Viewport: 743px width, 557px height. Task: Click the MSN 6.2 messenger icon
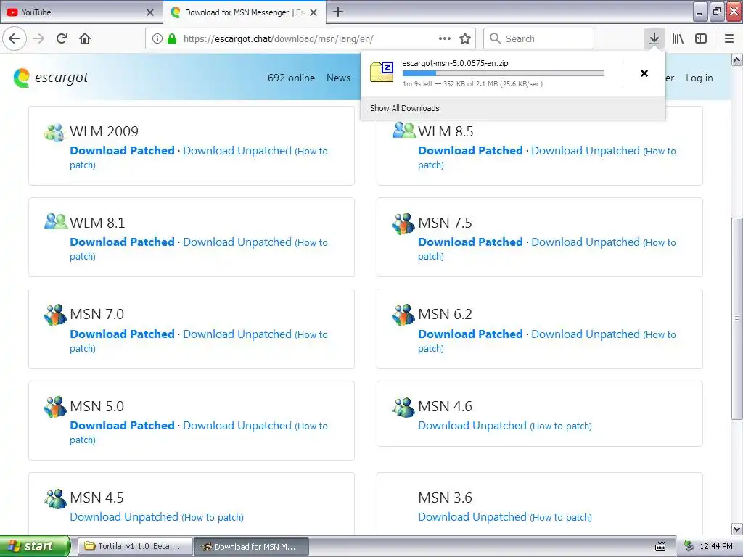point(403,315)
